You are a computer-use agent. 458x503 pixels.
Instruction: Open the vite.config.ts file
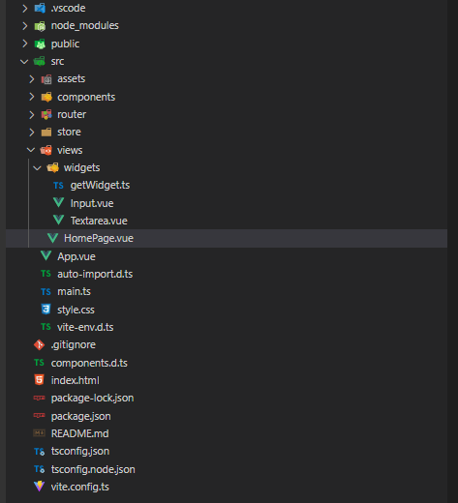pos(80,487)
